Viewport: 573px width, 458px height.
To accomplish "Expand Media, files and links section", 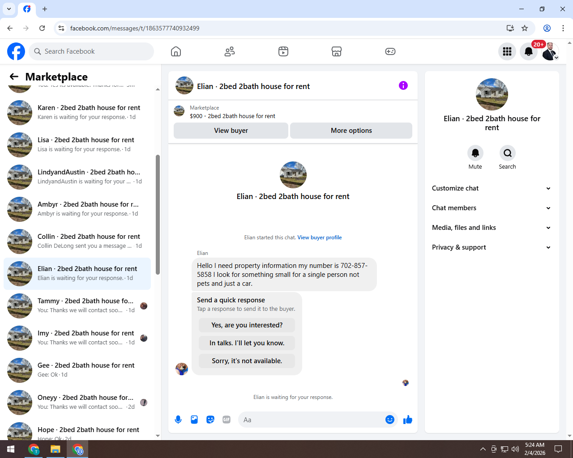I will 492,228.
